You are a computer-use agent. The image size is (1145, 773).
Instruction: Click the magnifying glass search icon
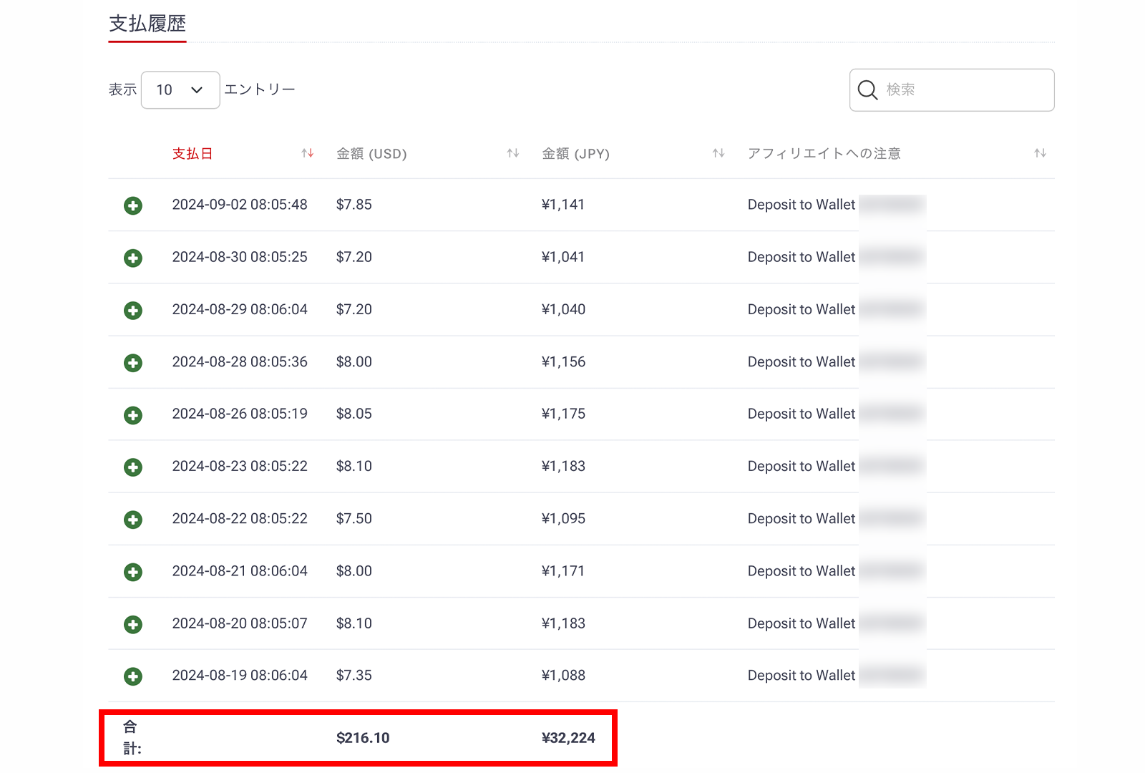867,90
